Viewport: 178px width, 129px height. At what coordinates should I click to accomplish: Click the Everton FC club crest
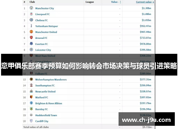click(x=31, y=43)
